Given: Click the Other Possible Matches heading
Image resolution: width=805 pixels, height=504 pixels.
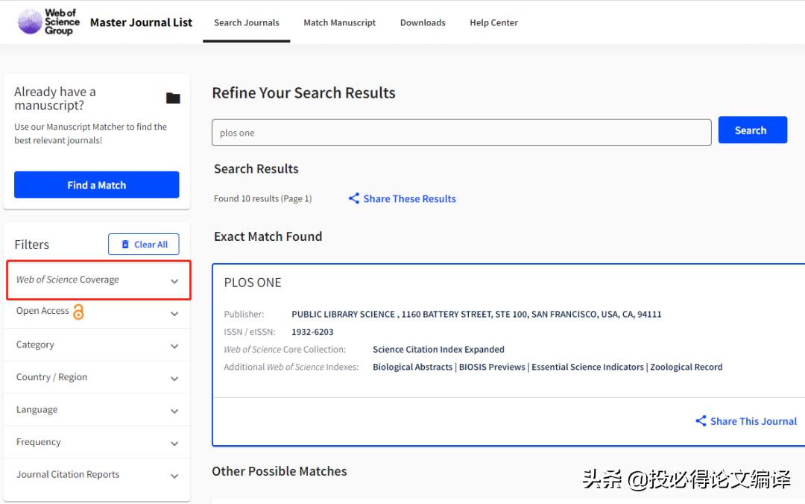Looking at the screenshot, I should click(280, 471).
